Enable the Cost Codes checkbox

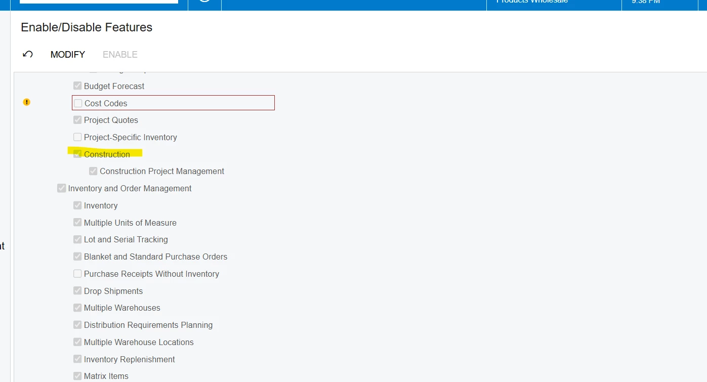pos(77,103)
